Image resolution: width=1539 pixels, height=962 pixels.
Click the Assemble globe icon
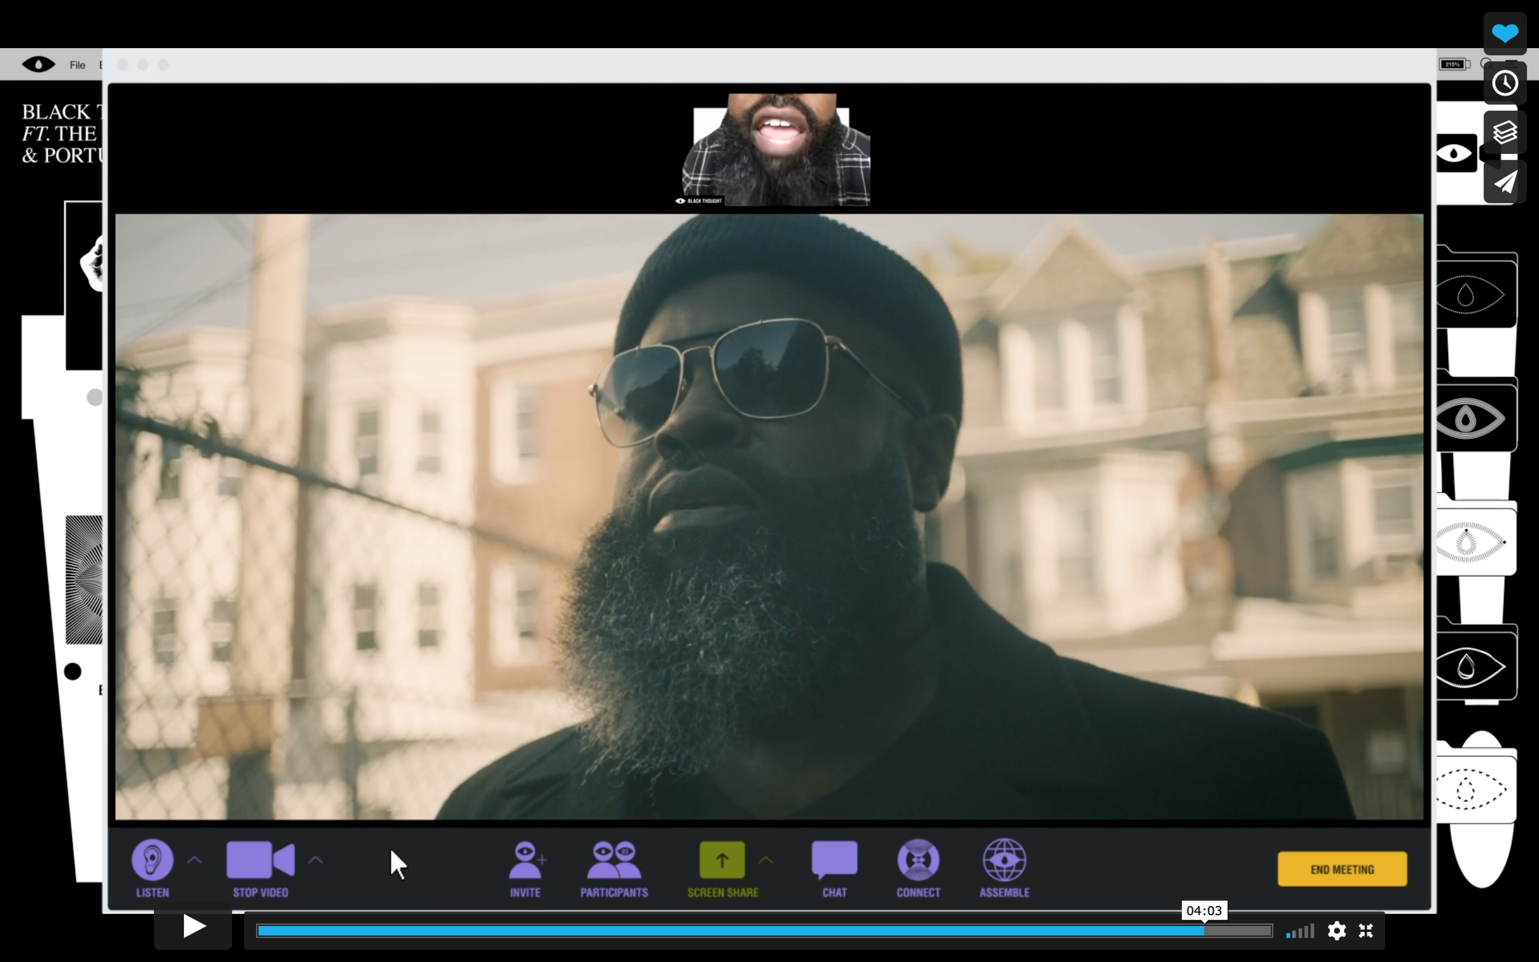pyautogui.click(x=1004, y=861)
